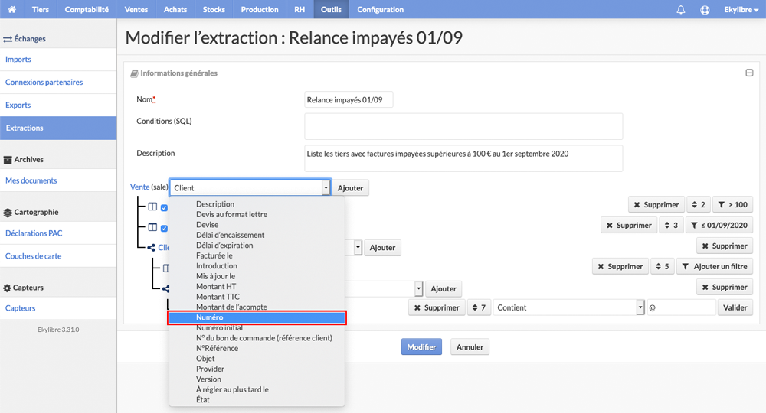Screen dimensions: 766x413
Task: Open the Tiers menu
Action: pos(41,9)
